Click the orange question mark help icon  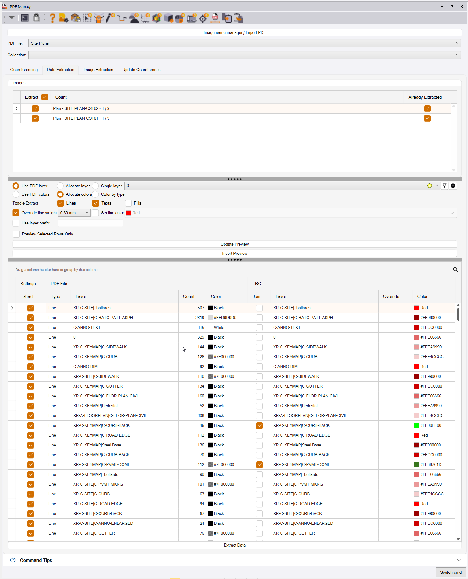click(52, 18)
